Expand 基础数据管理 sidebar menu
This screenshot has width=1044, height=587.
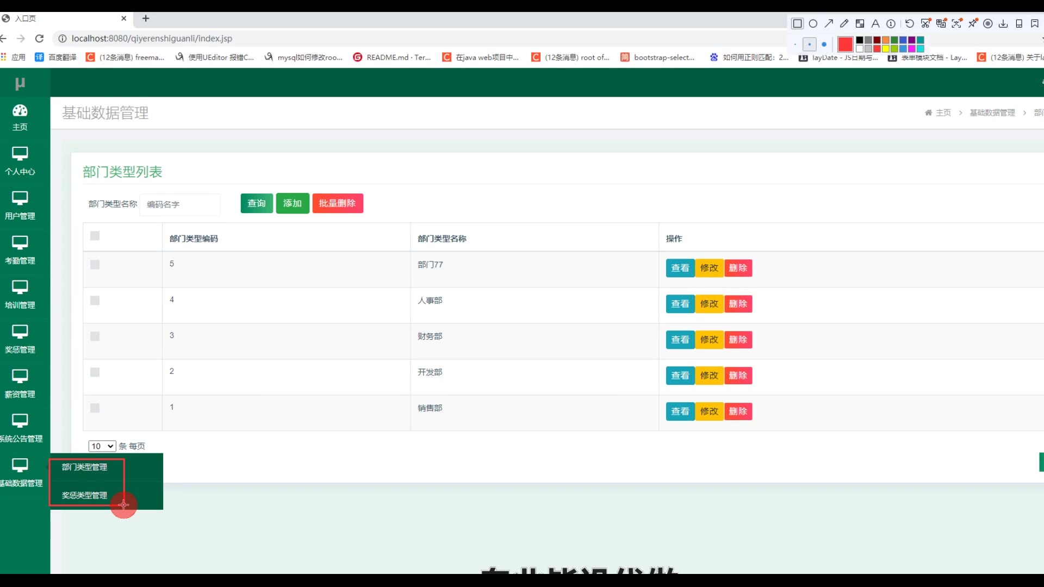pyautogui.click(x=20, y=472)
